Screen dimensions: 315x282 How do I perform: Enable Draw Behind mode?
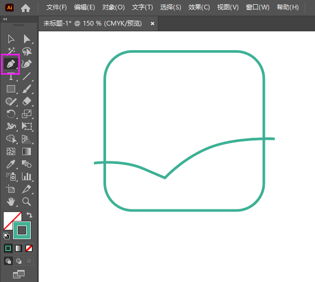click(19, 261)
